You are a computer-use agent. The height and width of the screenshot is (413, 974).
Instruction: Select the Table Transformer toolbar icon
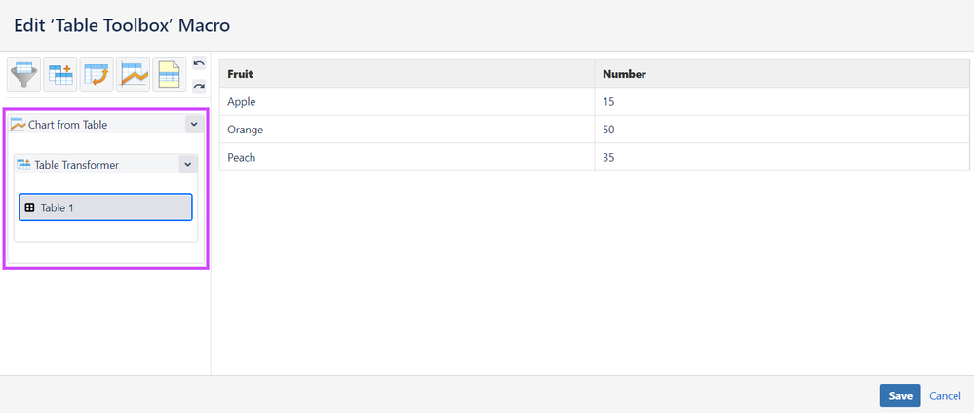coord(60,75)
